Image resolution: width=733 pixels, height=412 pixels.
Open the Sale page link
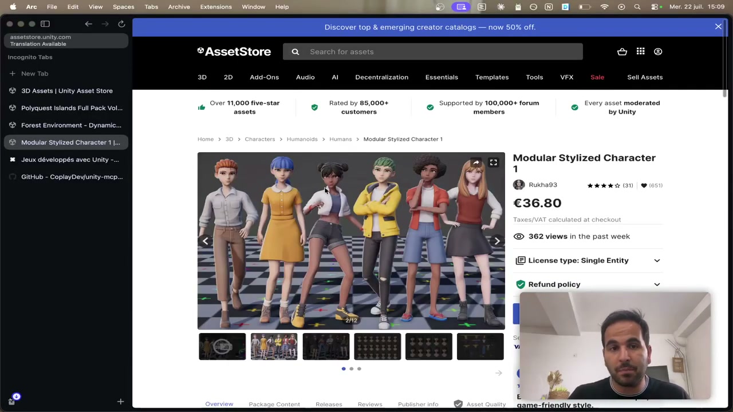click(x=597, y=77)
